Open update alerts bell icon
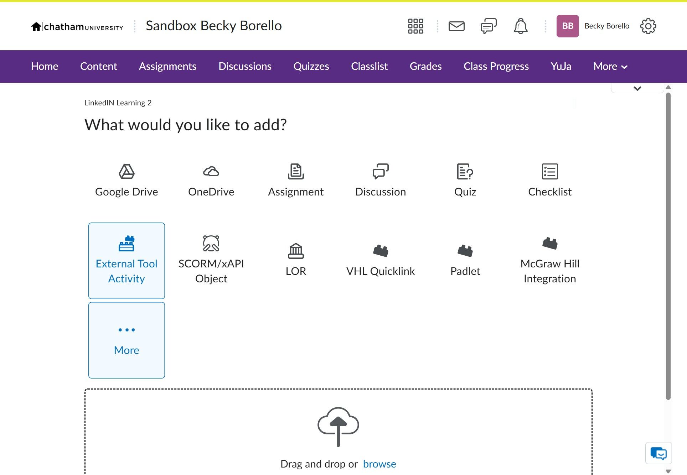687x475 pixels. coord(520,26)
